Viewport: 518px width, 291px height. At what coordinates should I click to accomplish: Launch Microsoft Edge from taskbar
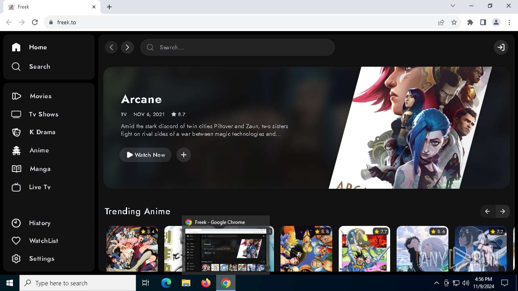(x=166, y=283)
